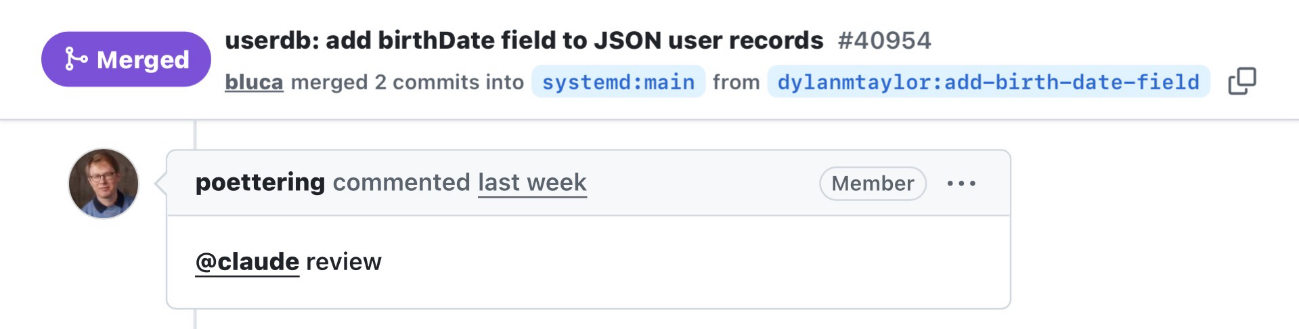Copy the head branch name icon
The height and width of the screenshot is (329, 1299).
(x=1241, y=81)
